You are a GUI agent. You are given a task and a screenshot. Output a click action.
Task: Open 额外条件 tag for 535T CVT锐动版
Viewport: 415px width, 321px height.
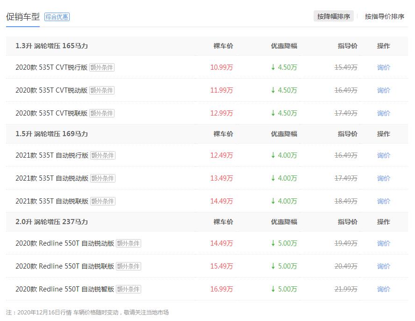click(x=102, y=90)
